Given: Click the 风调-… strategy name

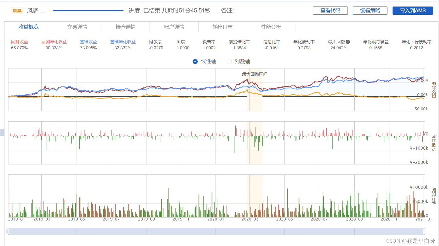Looking at the screenshot, I should pos(36,10).
